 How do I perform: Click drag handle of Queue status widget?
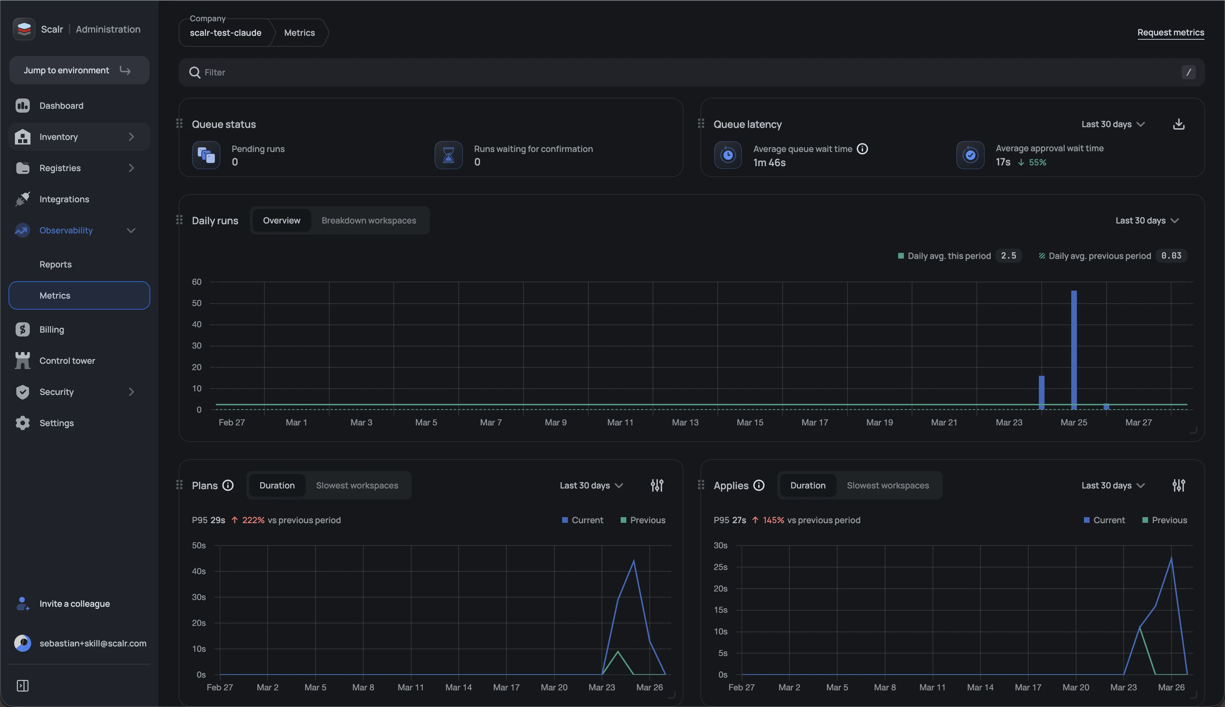179,123
